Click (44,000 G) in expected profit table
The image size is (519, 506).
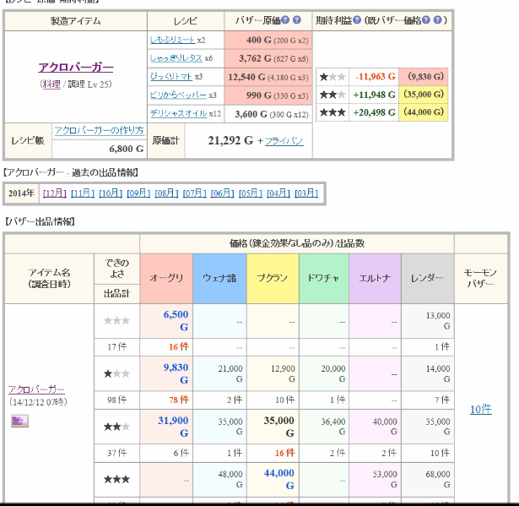tap(424, 112)
